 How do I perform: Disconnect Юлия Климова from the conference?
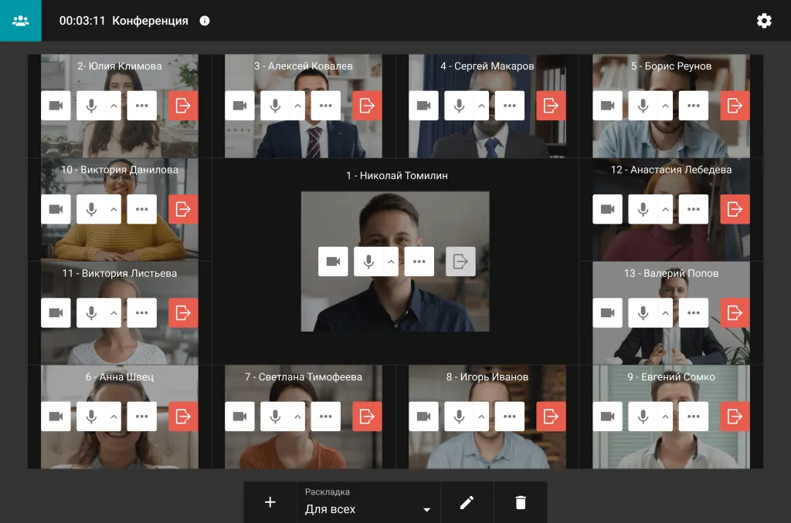(183, 106)
